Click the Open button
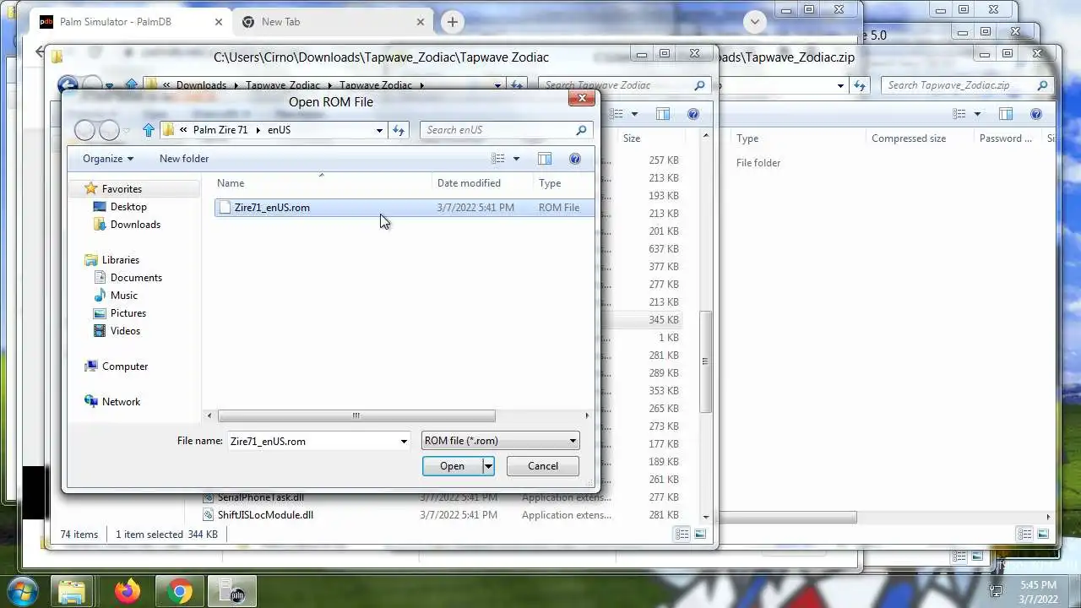1081x608 pixels. click(x=452, y=466)
